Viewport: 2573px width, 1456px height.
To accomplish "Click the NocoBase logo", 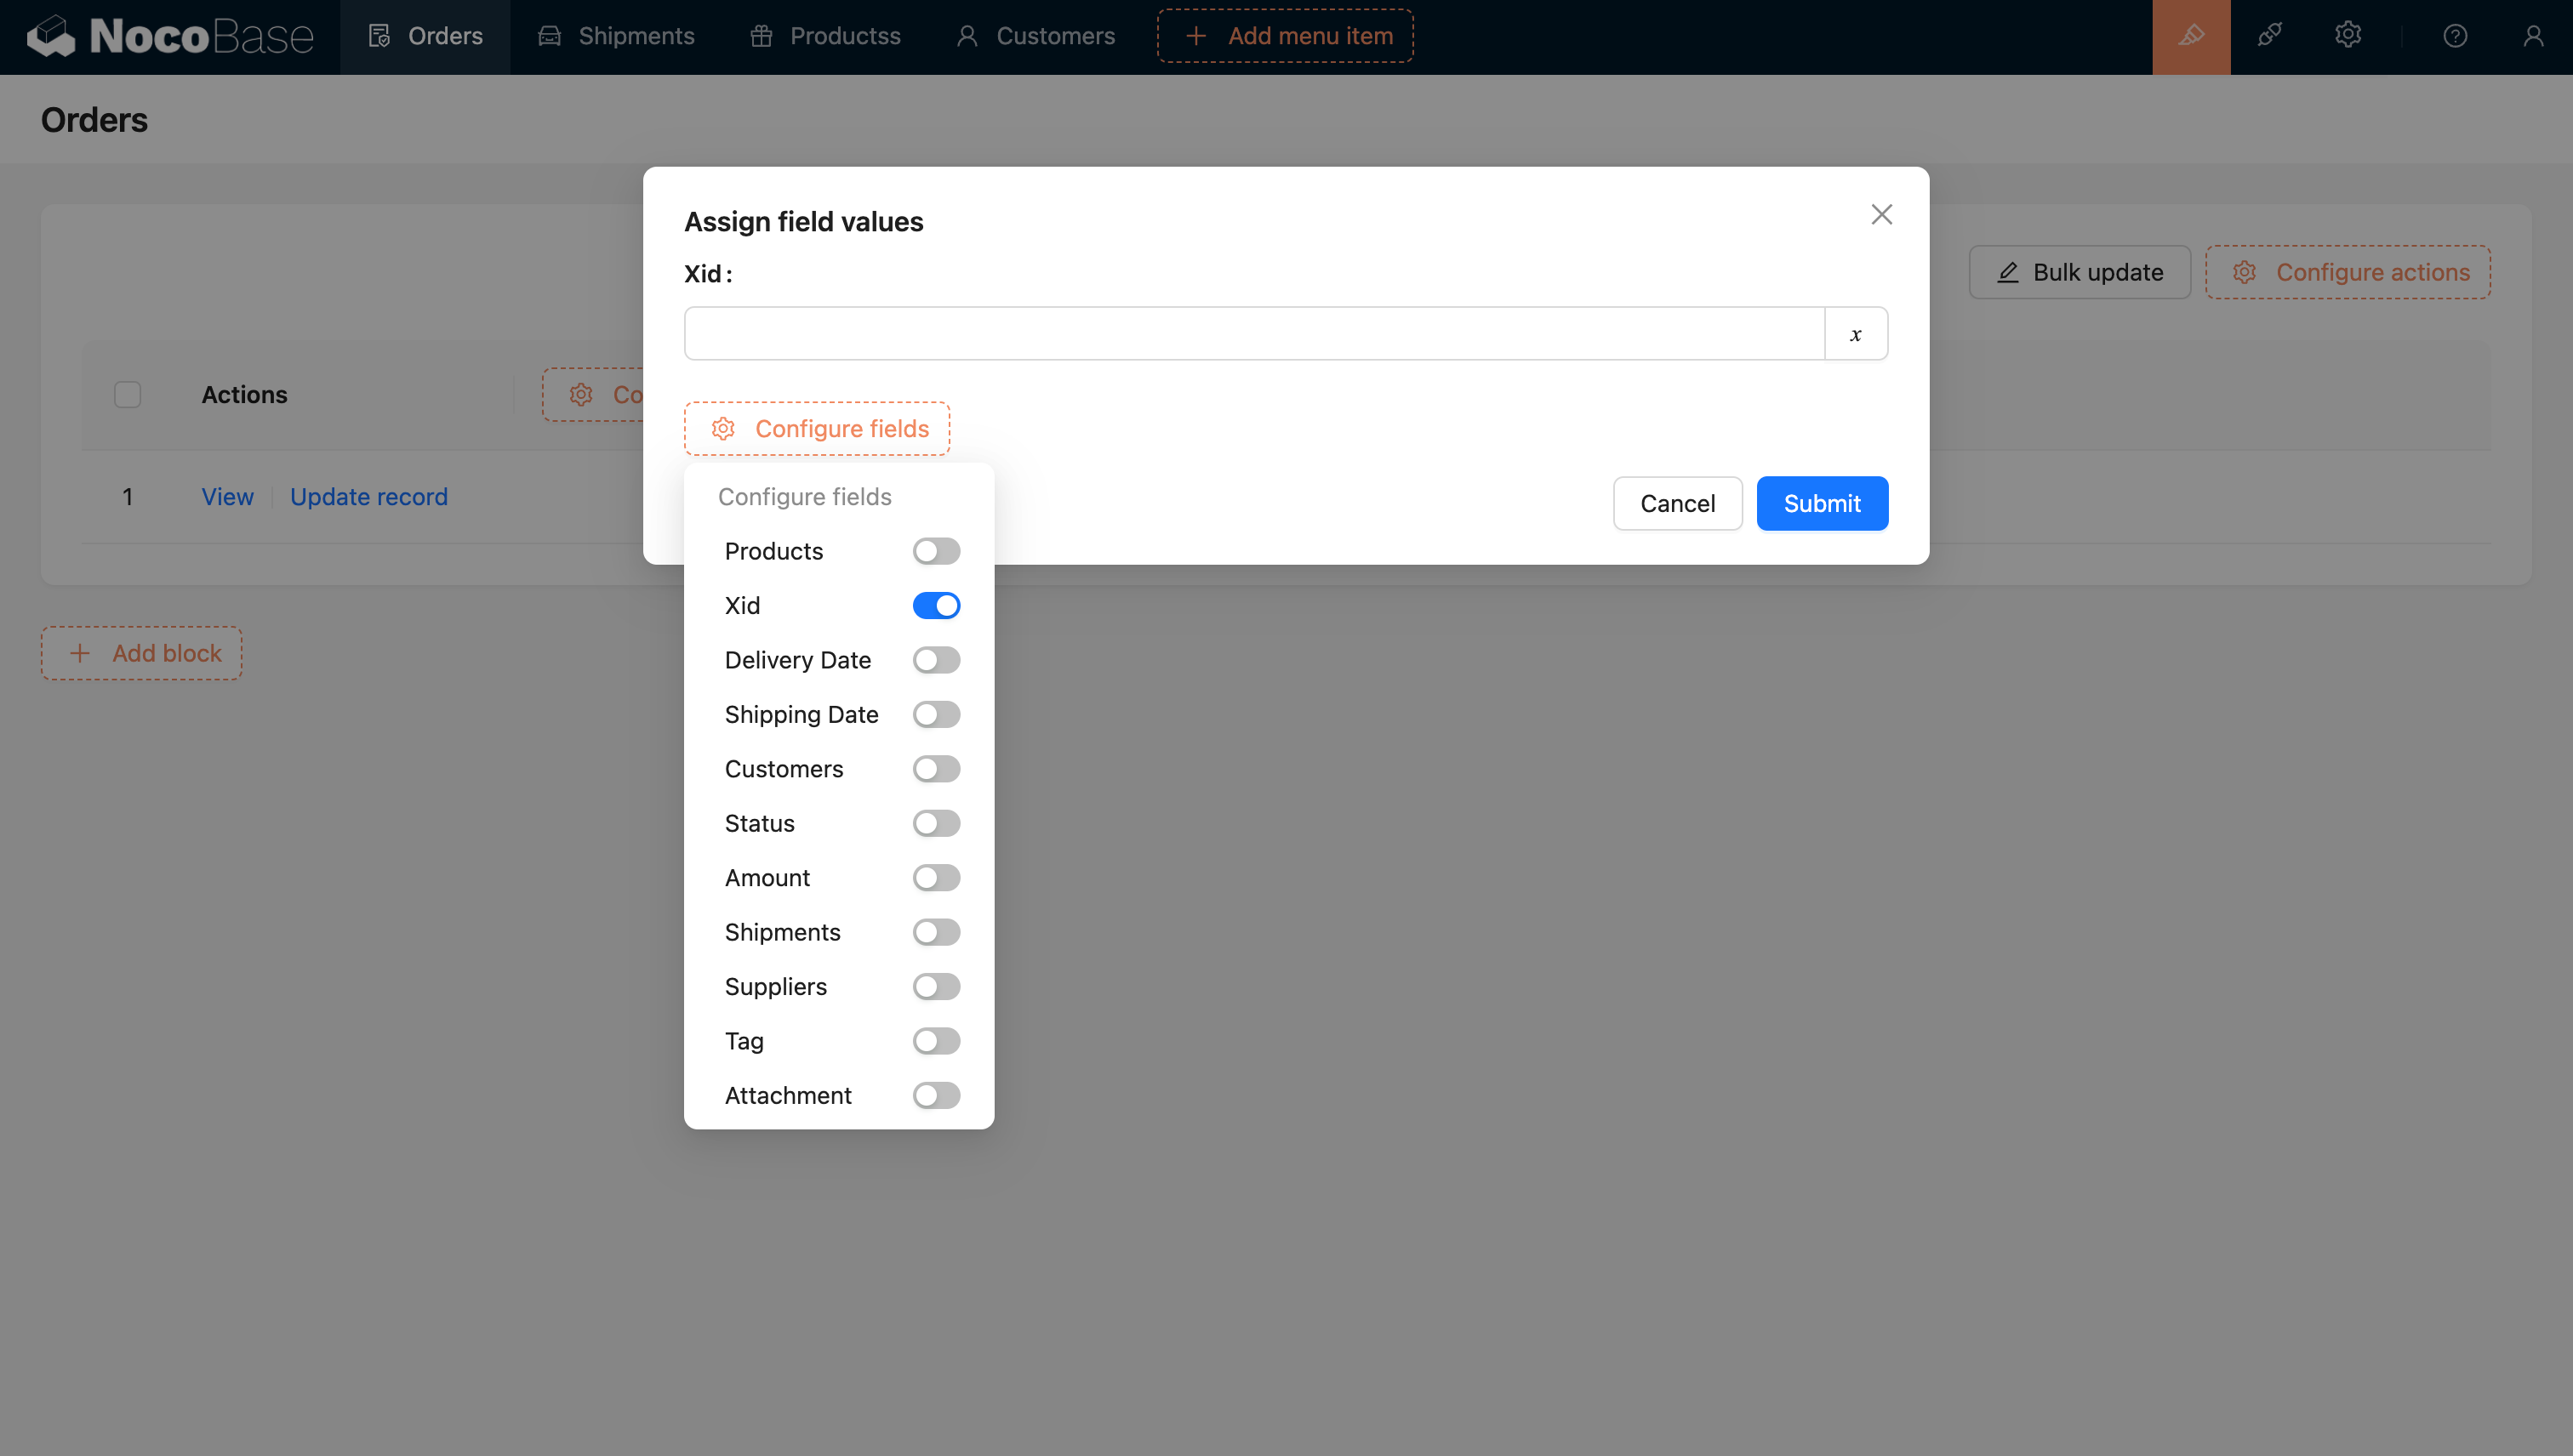I will (x=170, y=36).
